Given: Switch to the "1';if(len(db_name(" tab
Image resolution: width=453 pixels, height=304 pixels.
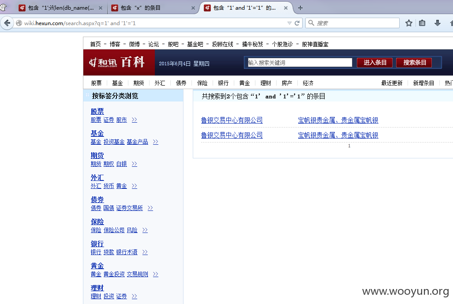Looking at the screenshot, I should pyautogui.click(x=60, y=8).
